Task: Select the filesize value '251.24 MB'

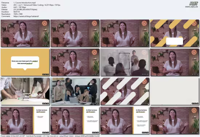Action: [17, 9]
